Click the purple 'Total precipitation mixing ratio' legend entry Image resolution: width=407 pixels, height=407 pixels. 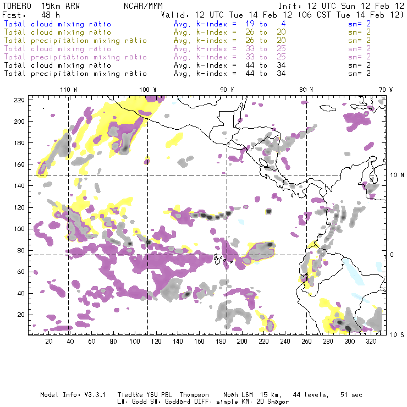[75, 57]
